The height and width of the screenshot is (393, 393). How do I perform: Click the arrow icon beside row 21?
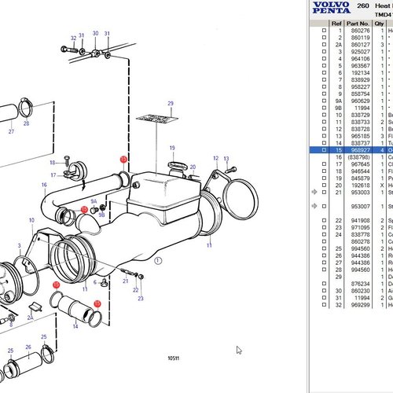314,192
